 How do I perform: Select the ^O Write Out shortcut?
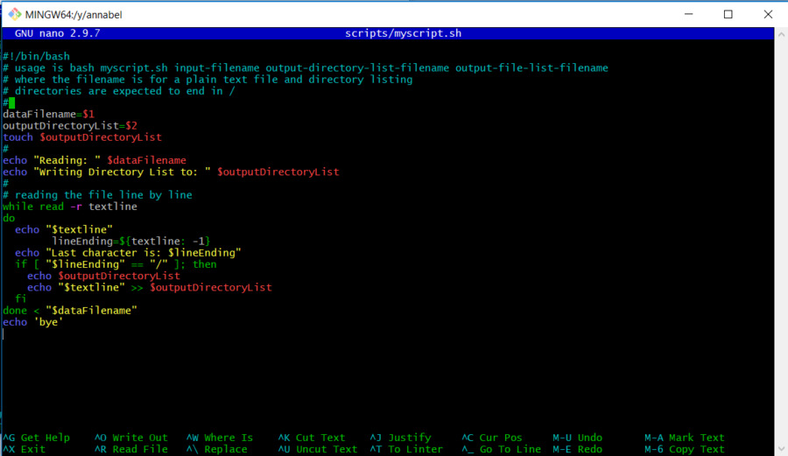(x=131, y=438)
